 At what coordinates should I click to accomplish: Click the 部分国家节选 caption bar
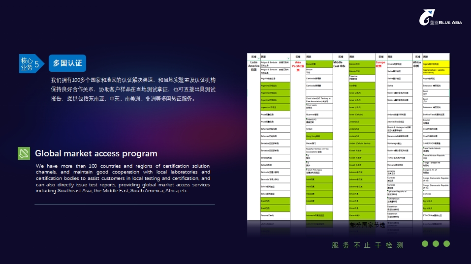[x=367, y=225]
